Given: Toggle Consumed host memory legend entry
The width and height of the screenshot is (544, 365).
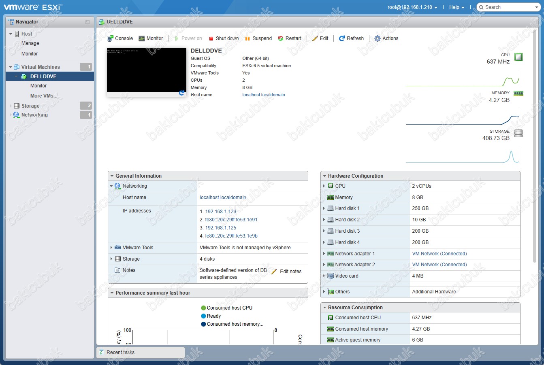Looking at the screenshot, I should point(232,324).
